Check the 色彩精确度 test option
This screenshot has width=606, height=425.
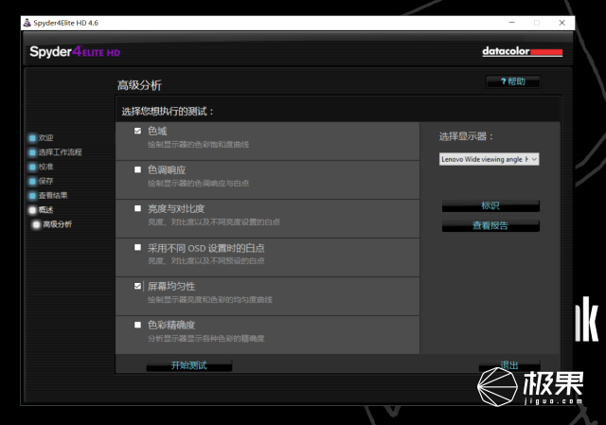tap(137, 325)
